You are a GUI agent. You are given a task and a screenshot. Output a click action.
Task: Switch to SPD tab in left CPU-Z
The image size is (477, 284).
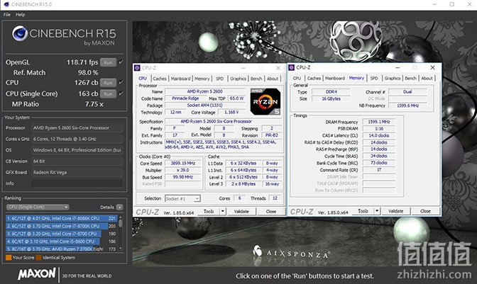click(x=219, y=79)
